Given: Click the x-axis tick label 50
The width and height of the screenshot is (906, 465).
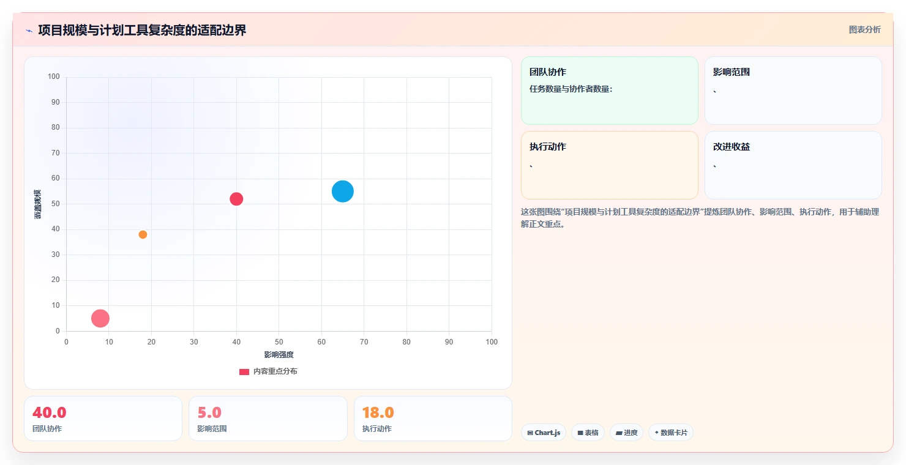Looking at the screenshot, I should pos(279,342).
